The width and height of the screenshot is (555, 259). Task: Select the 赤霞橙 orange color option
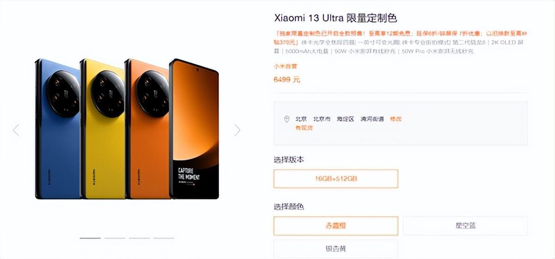[336, 226]
